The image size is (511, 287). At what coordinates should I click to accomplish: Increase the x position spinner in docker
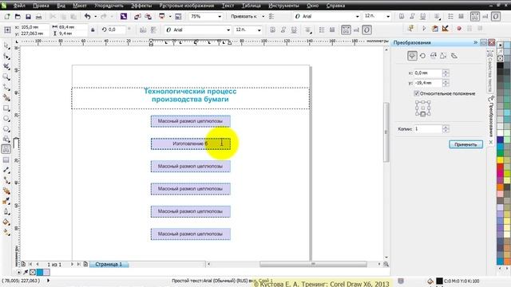446,71
